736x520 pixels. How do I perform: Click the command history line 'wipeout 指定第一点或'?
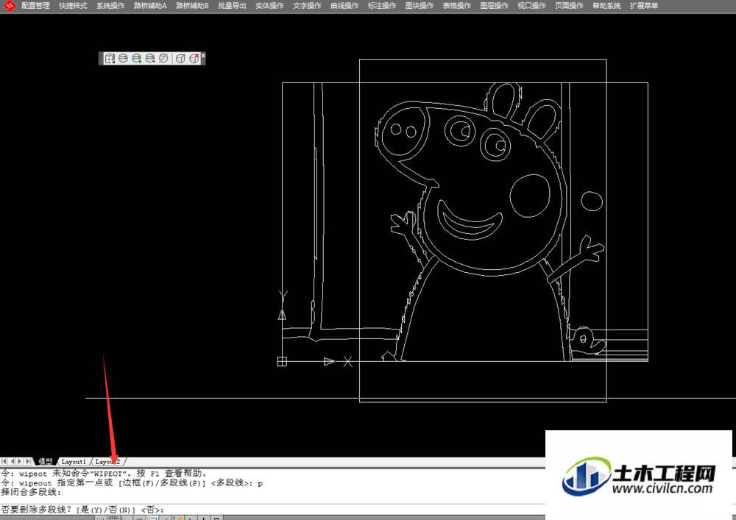click(x=132, y=483)
